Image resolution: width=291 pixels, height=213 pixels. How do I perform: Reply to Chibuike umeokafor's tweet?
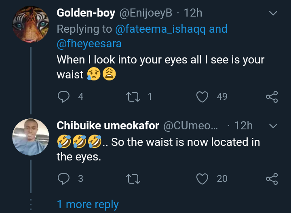[64, 178]
